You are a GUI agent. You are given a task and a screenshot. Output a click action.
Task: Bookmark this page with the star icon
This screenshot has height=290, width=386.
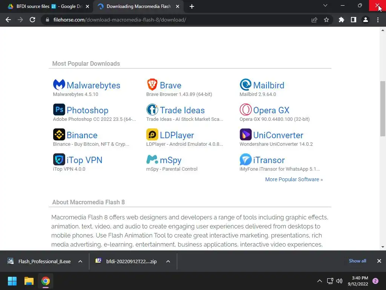(326, 20)
